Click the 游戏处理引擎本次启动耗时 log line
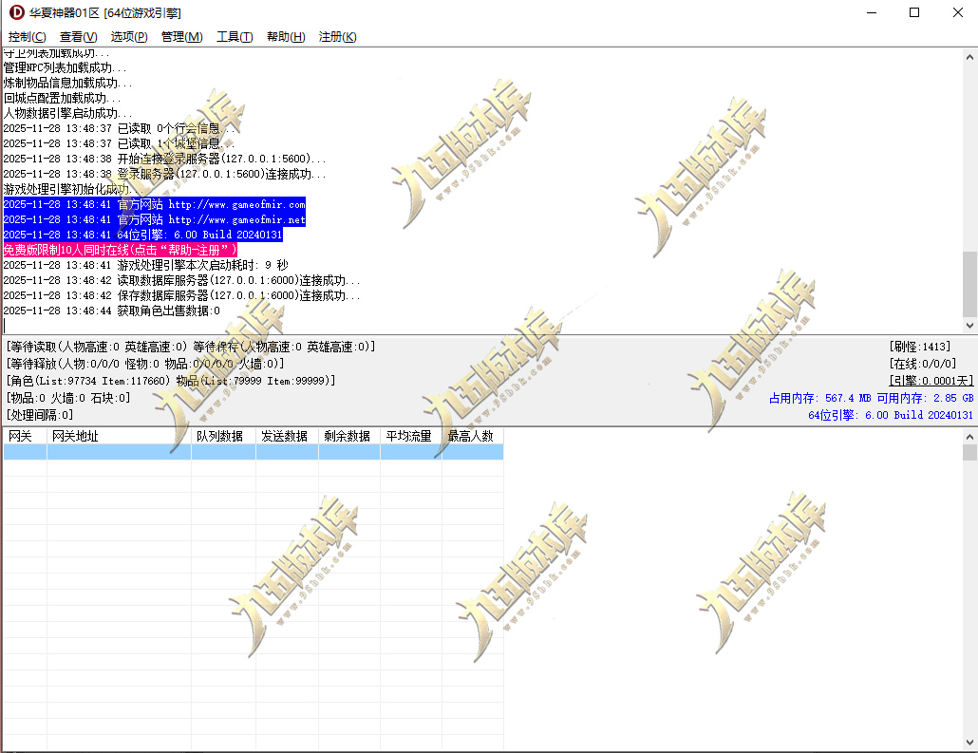 (146, 265)
